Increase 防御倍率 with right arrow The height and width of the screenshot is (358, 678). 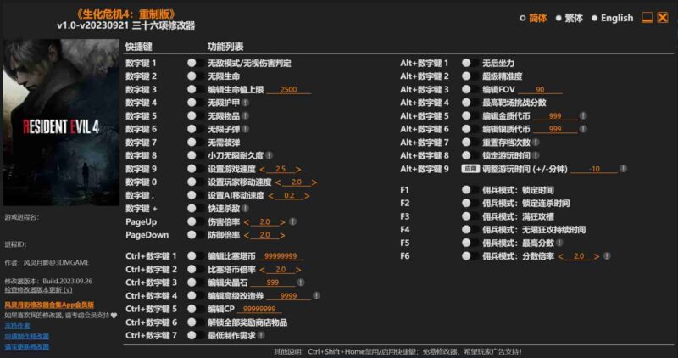point(282,236)
